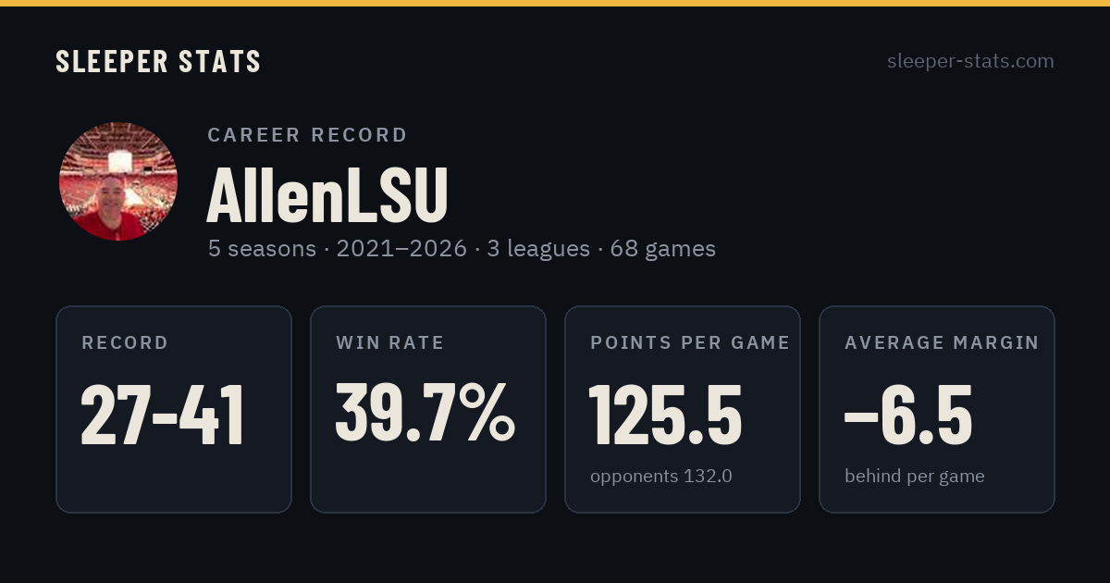Open the Points Per Game card
This screenshot has width=1110, height=583.
point(683,409)
